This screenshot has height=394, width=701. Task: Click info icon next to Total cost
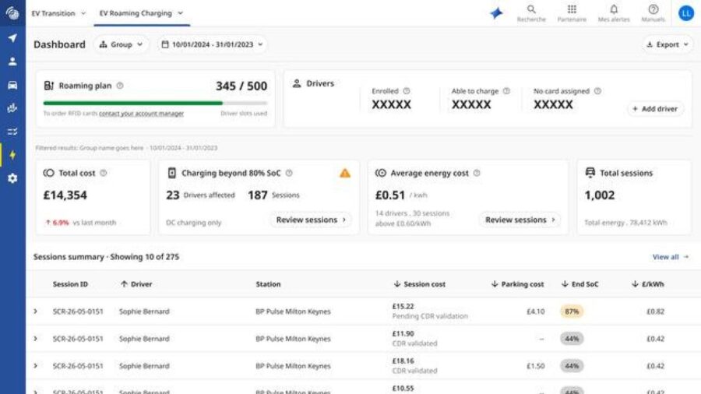pyautogui.click(x=104, y=173)
